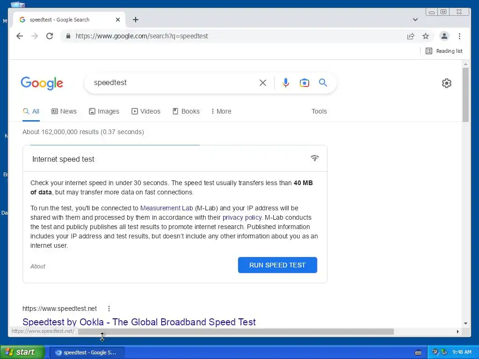The width and height of the screenshot is (479, 359).
Task: Search by image with camera icon
Action: click(304, 83)
